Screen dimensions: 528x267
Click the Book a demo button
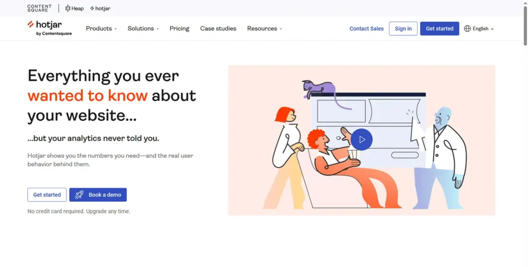98,195
